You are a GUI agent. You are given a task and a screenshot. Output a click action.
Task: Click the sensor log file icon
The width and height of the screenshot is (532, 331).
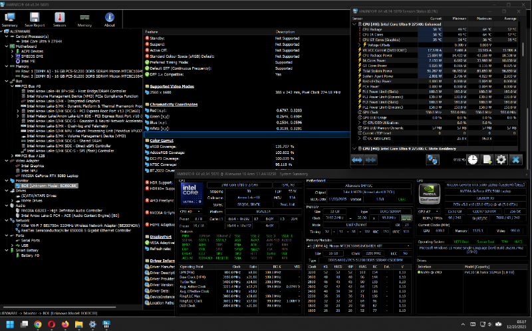coord(487,160)
